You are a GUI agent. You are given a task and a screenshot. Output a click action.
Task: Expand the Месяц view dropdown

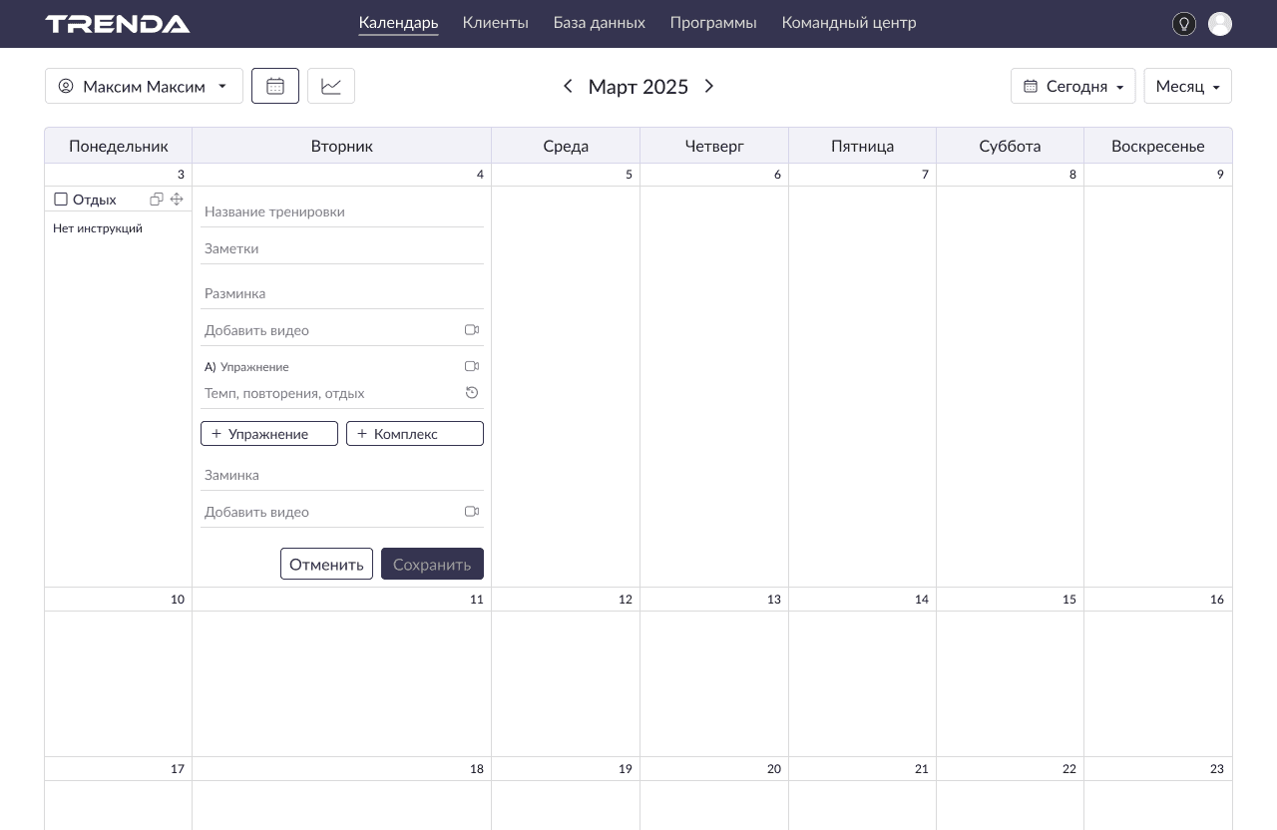tap(1187, 86)
